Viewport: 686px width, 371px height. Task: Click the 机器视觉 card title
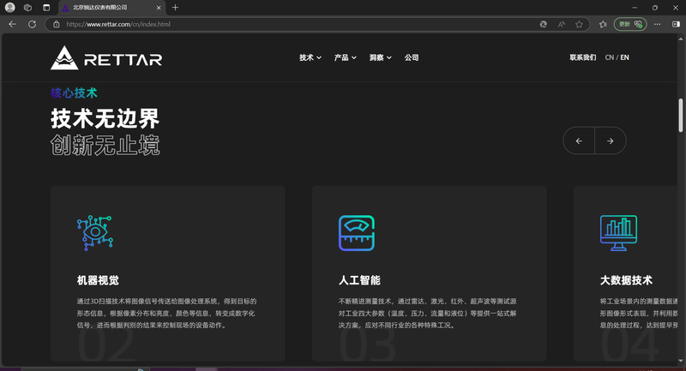point(98,280)
